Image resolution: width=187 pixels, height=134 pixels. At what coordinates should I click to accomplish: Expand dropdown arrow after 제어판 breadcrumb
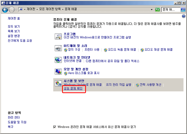click(x=37, y=9)
